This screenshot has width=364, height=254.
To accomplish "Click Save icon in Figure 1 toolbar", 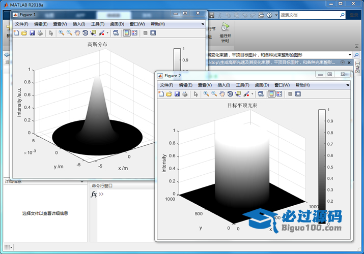I will click(32, 33).
